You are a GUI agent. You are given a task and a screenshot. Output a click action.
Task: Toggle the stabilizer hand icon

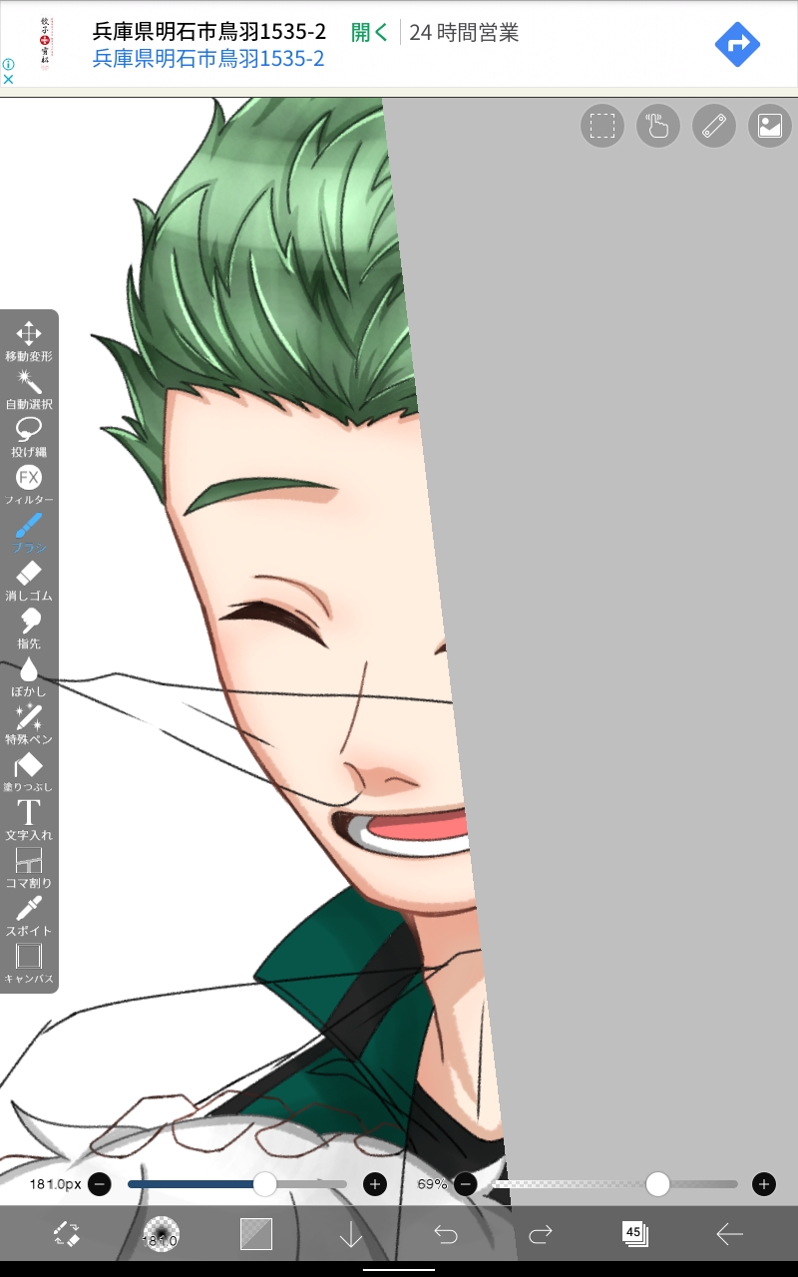pyautogui.click(x=658, y=126)
